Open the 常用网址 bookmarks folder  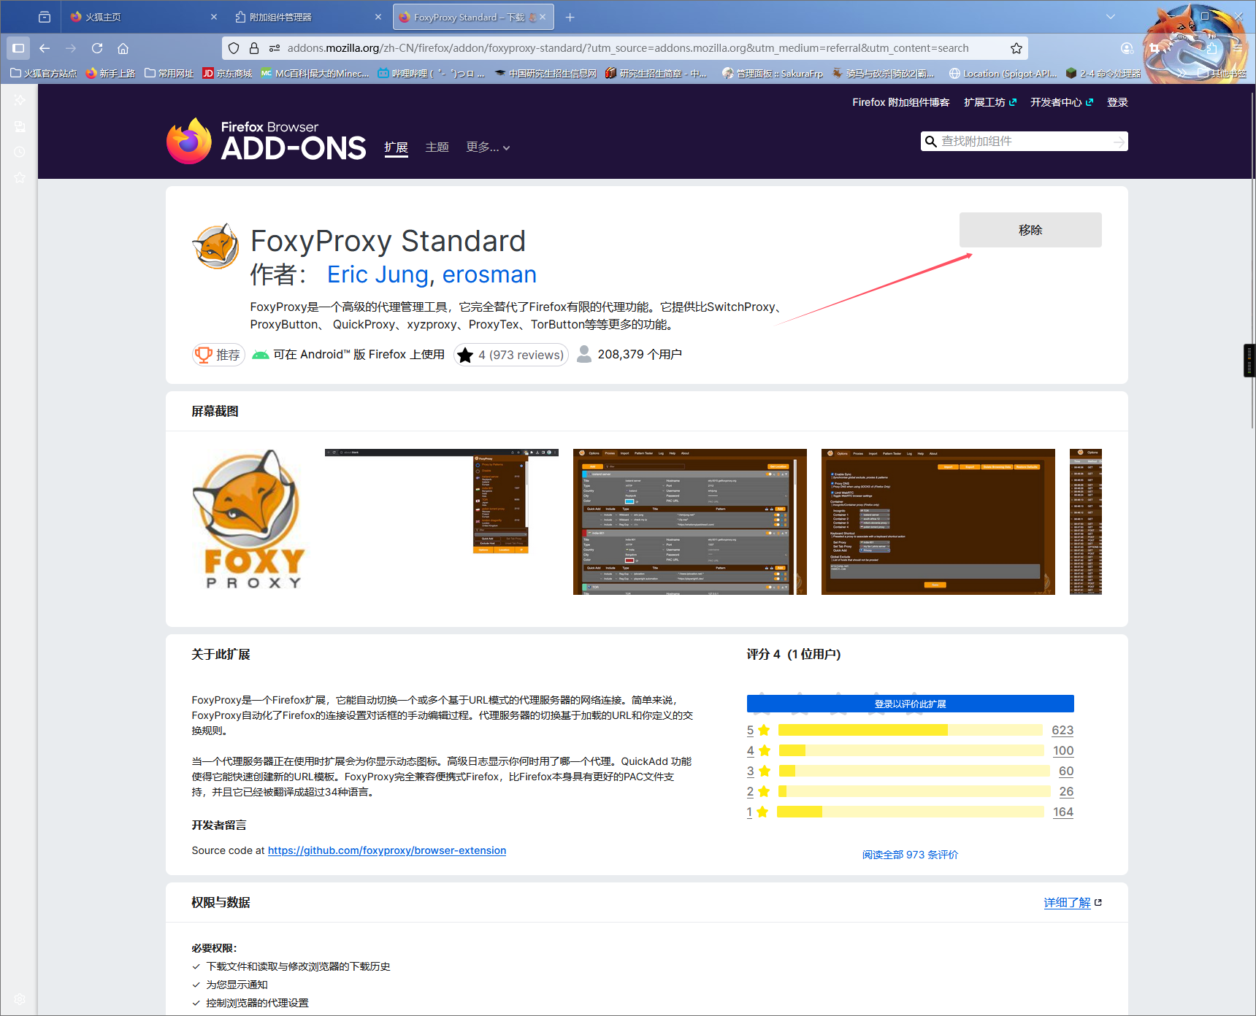coord(169,73)
